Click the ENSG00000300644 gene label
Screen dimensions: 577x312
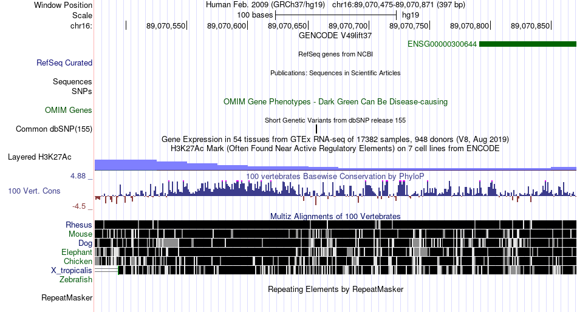[442, 44]
